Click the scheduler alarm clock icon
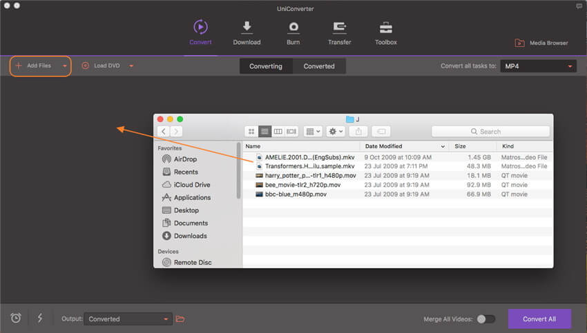587x333 pixels. tap(16, 318)
